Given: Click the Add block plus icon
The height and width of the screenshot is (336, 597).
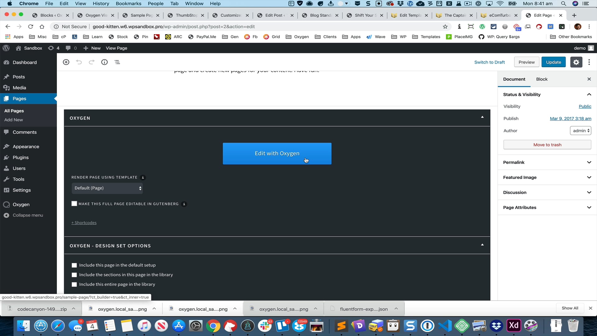Looking at the screenshot, I should pos(66,62).
